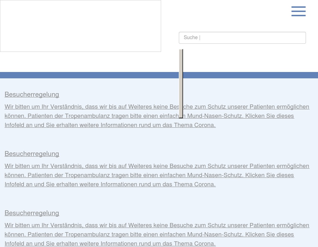Click 'unserer Patienten ermöglichen' in the third notice
Image resolution: width=318 pixels, height=247 pixels.
click(268, 225)
